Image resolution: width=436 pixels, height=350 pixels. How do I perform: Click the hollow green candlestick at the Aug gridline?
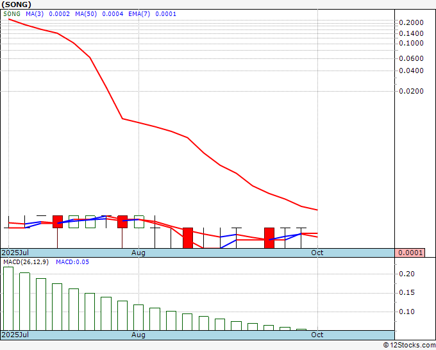click(139, 222)
